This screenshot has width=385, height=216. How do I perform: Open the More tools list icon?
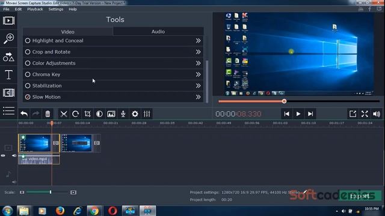tap(8, 110)
